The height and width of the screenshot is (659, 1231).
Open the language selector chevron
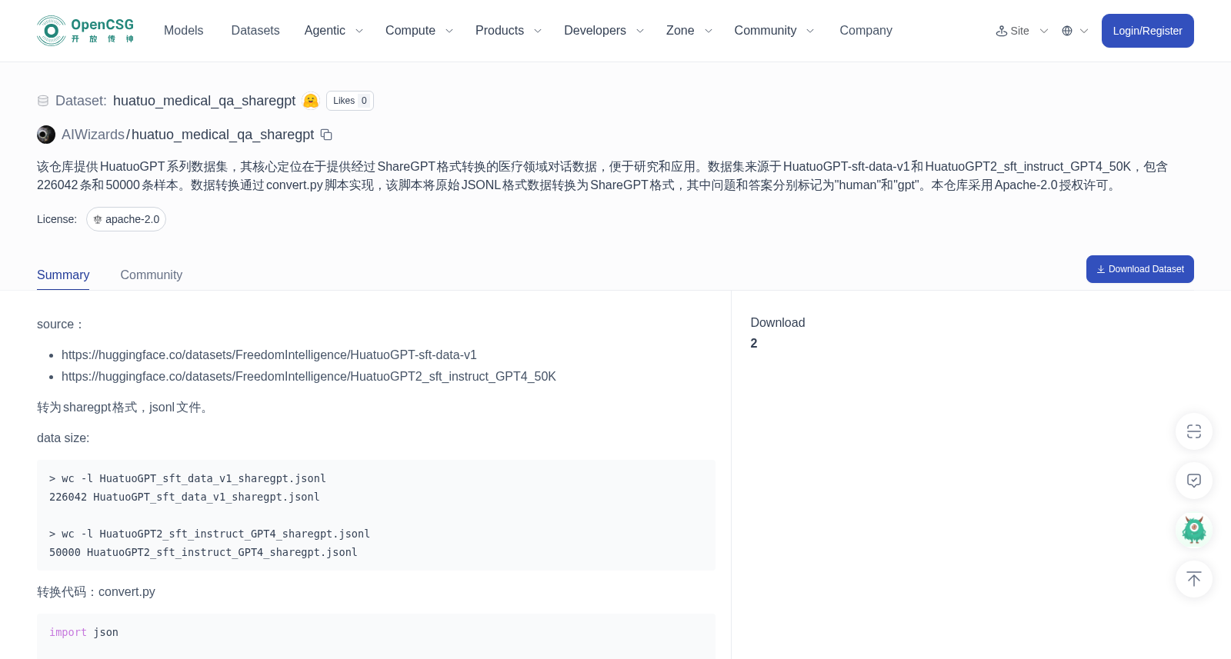click(1084, 31)
